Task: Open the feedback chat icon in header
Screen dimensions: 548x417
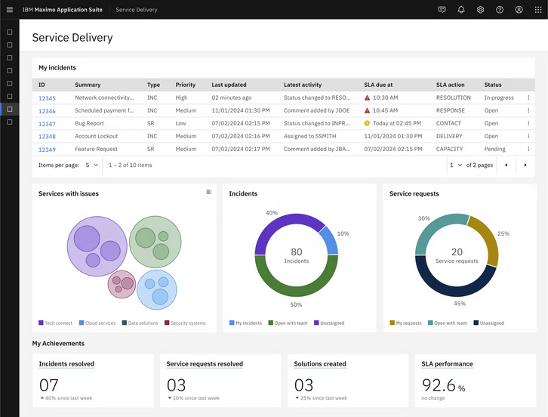Action: 442,10
